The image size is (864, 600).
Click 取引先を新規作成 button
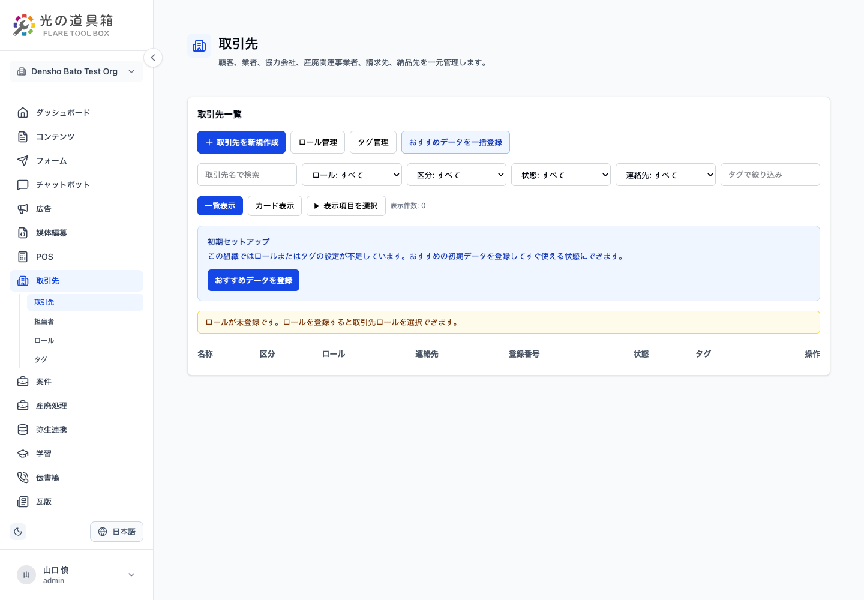click(x=241, y=142)
